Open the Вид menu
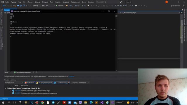The image size is (187, 105). tap(20, 2)
